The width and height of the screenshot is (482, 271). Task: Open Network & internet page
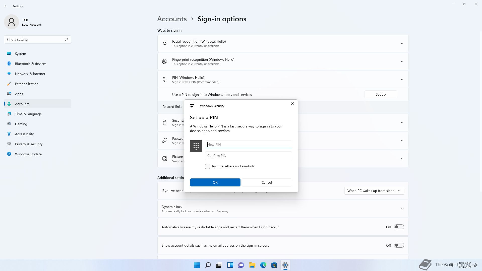tap(38, 74)
